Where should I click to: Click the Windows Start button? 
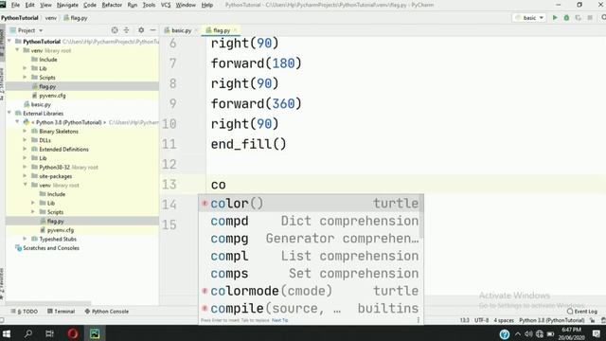7,333
